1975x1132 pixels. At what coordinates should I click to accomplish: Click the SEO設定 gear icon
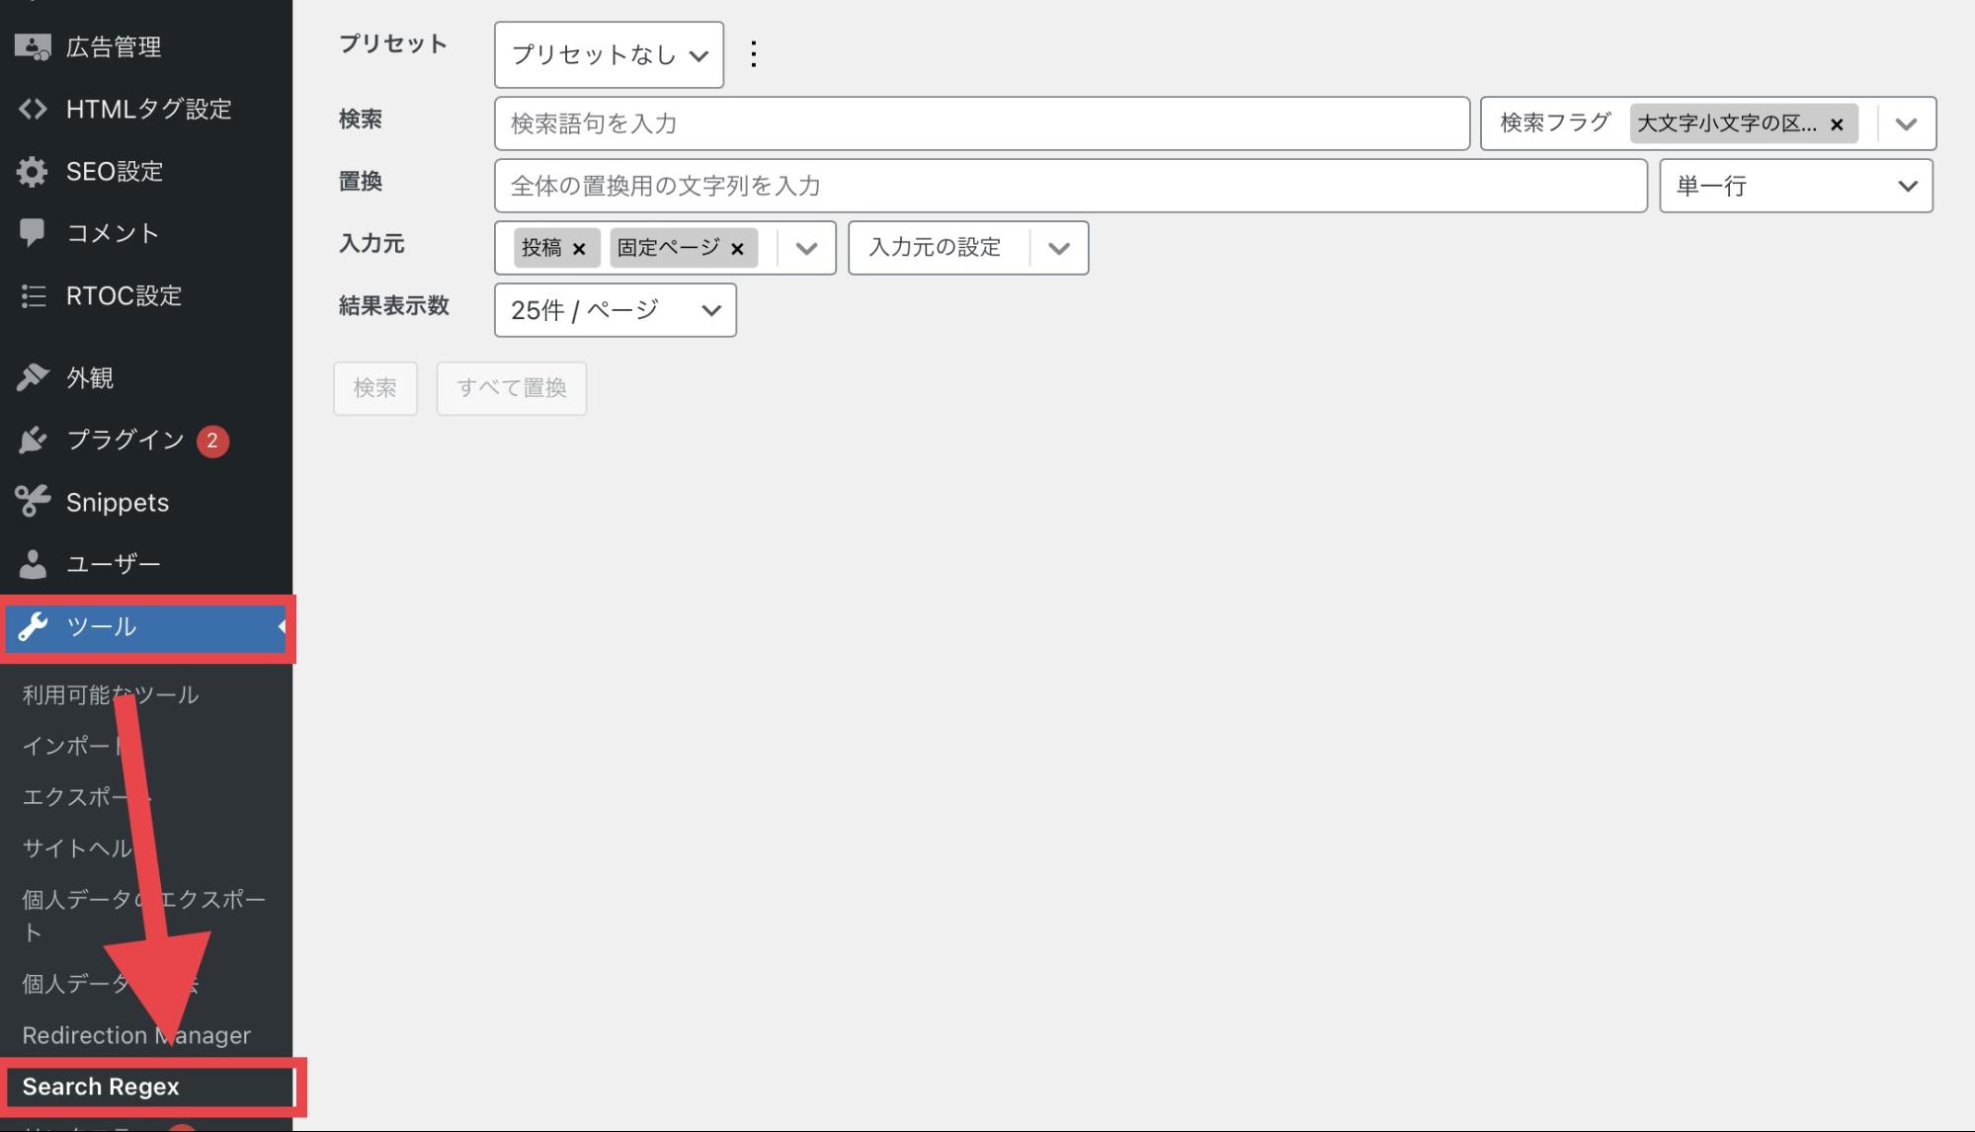(33, 171)
